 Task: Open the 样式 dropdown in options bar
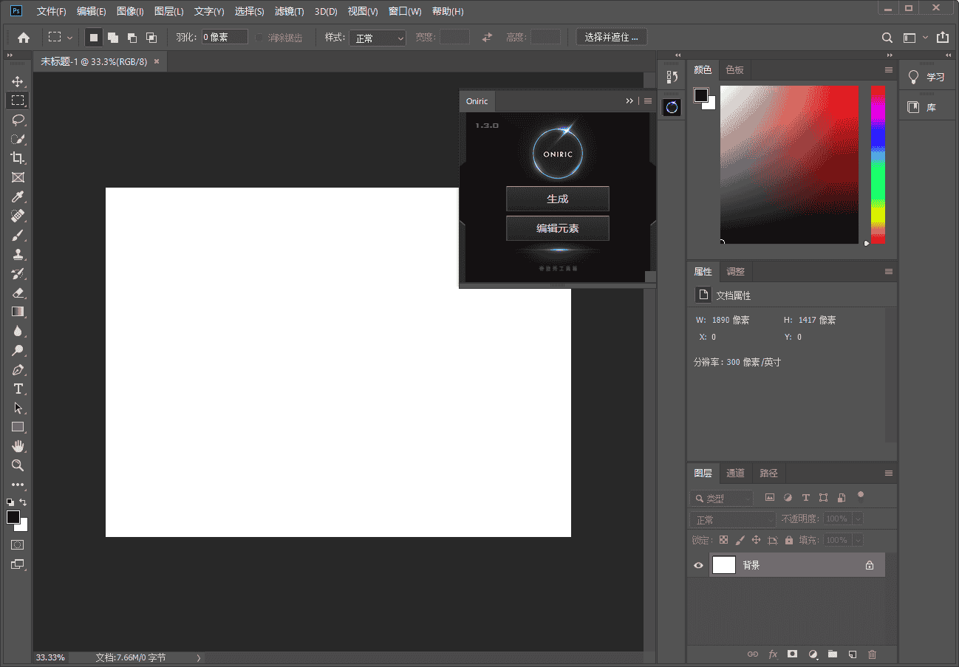(x=378, y=38)
